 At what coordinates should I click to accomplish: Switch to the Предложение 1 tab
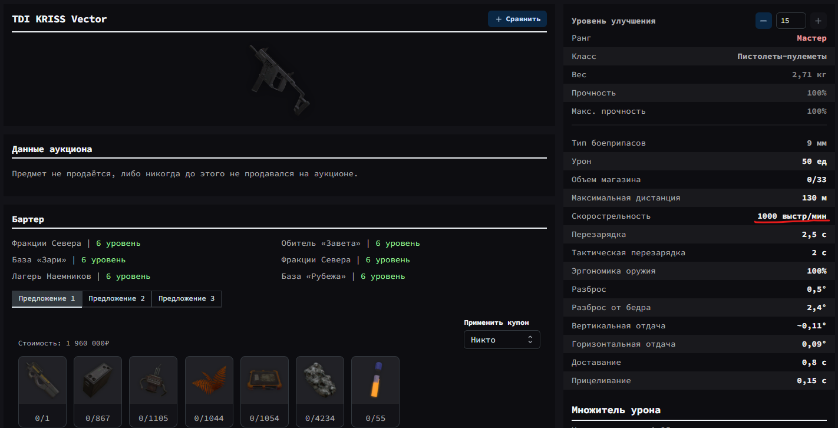click(47, 299)
